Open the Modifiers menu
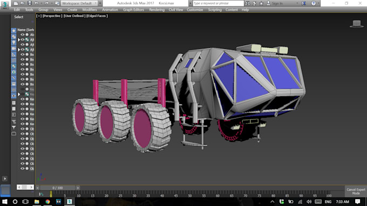Viewport: 367px width, 206px height. click(x=90, y=10)
